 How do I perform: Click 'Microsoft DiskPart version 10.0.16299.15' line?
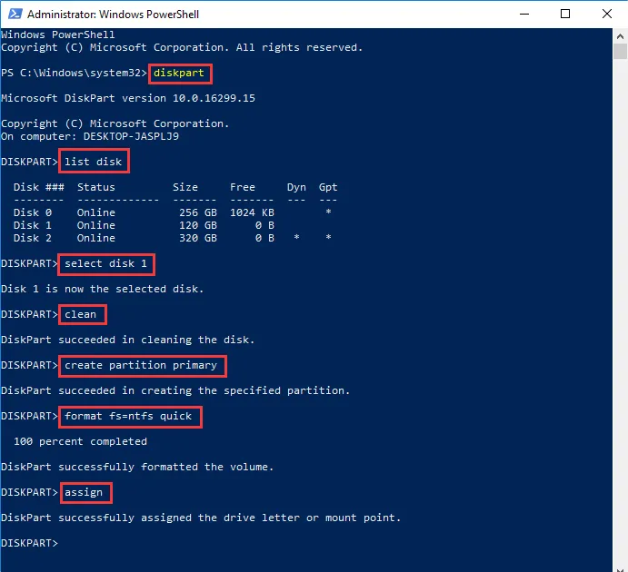pyautogui.click(x=128, y=98)
